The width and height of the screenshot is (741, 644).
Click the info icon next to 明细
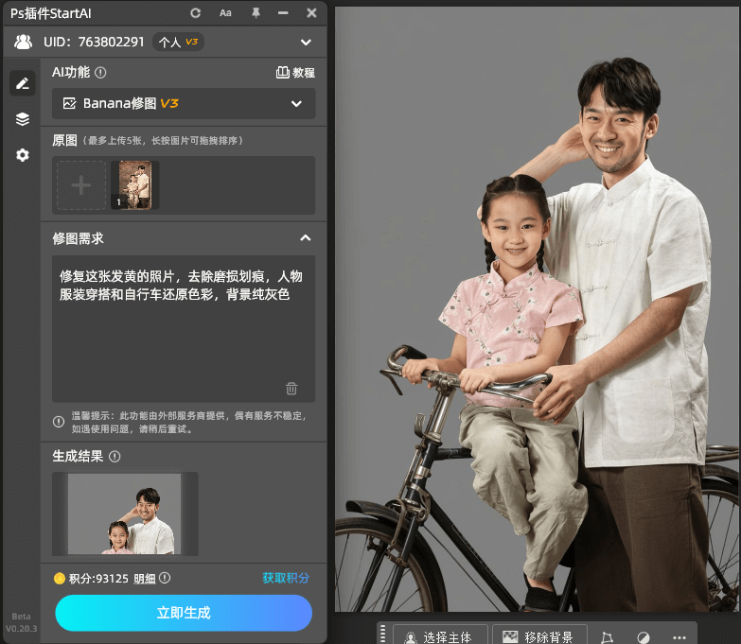(165, 578)
